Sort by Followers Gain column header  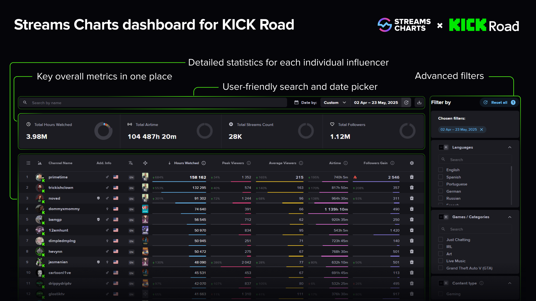click(x=375, y=163)
